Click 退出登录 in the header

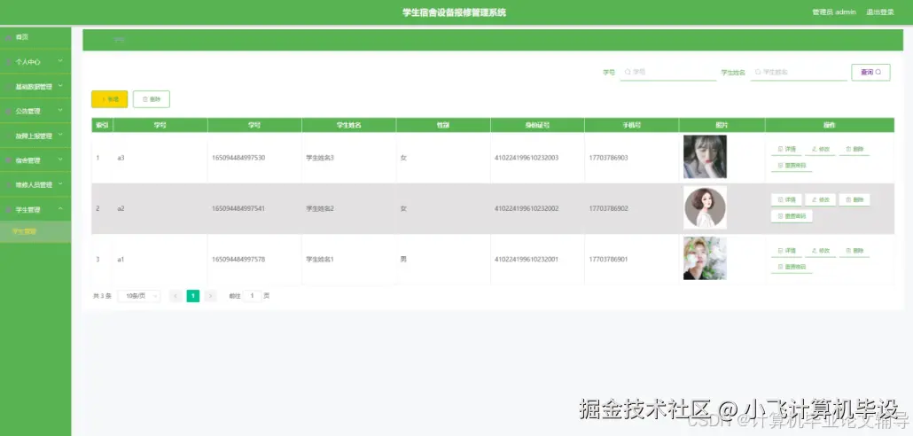[x=879, y=12]
